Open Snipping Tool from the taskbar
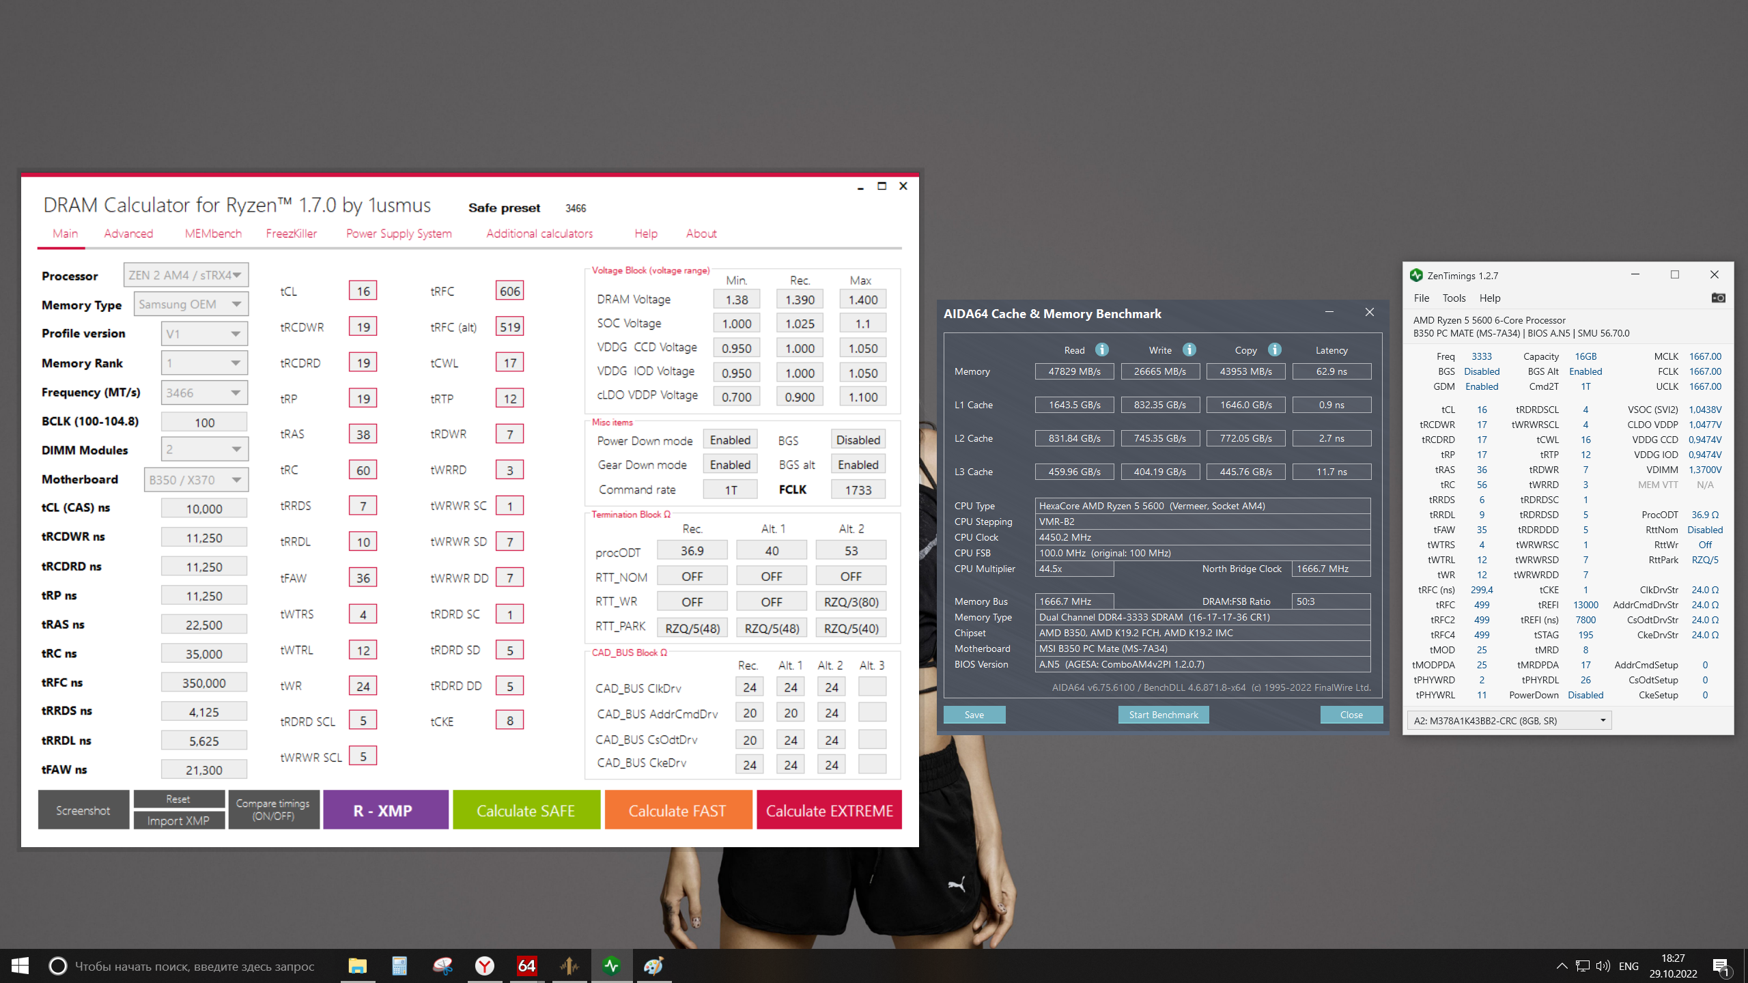 pyautogui.click(x=442, y=965)
